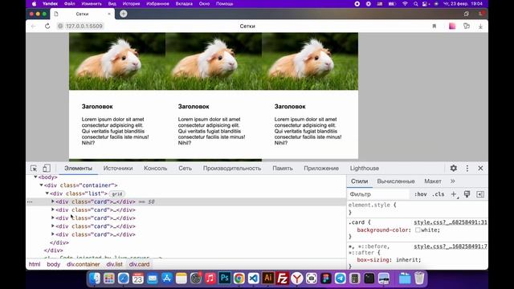Viewport: 514px width, 289px height.
Task: Open the Приложение tab
Action: (321, 168)
